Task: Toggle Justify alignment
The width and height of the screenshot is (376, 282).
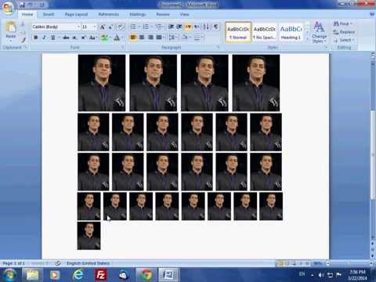Action: click(159, 38)
